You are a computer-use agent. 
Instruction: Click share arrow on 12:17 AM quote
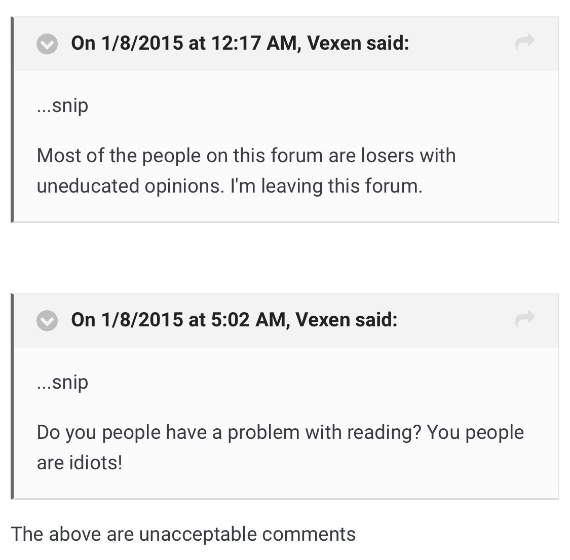(x=524, y=43)
